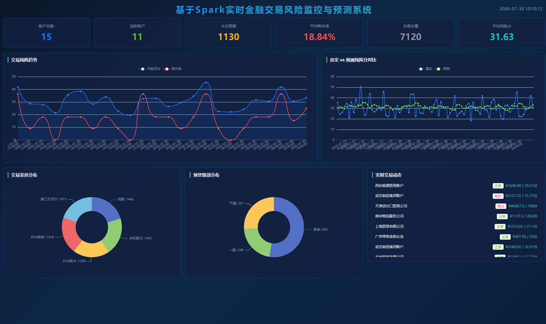Click the 正常 tag beside ¥2160.92
The width and height of the screenshot is (546, 324).
coord(498,247)
